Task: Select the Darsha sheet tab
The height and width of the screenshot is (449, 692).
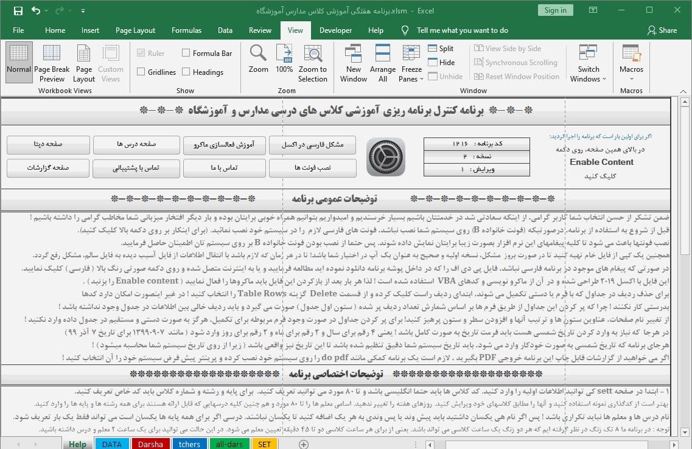Action: click(150, 444)
